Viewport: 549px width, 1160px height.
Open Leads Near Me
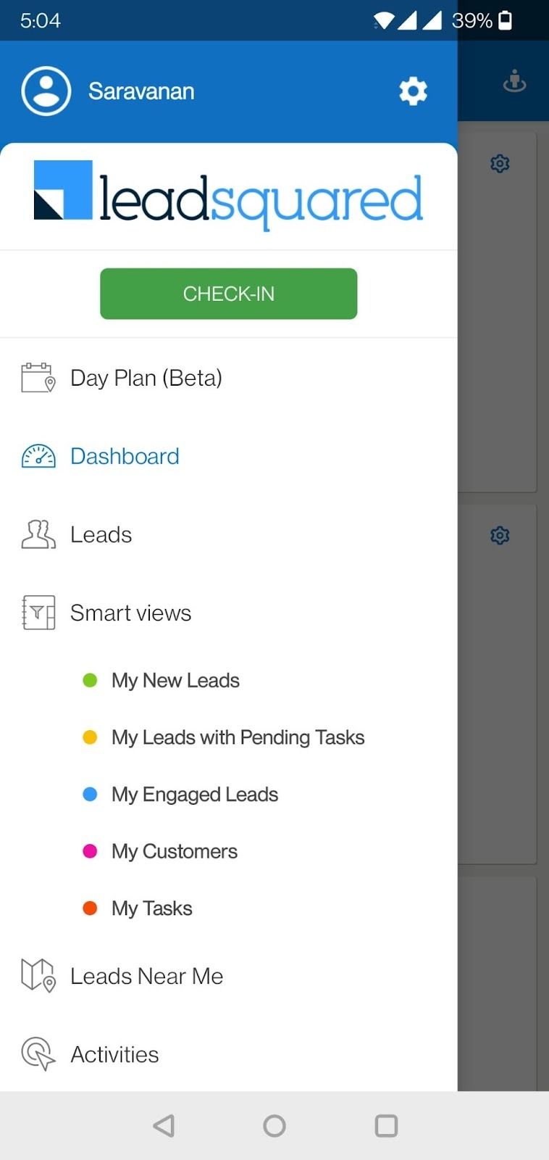point(147,976)
